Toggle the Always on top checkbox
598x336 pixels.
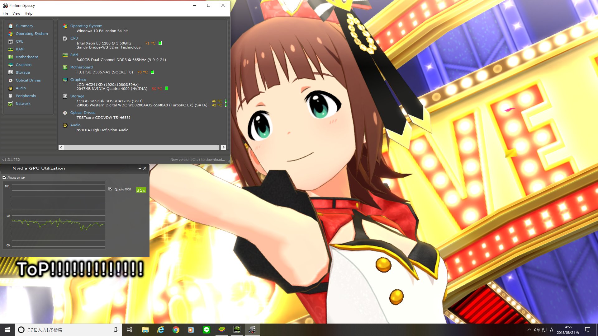[4, 177]
